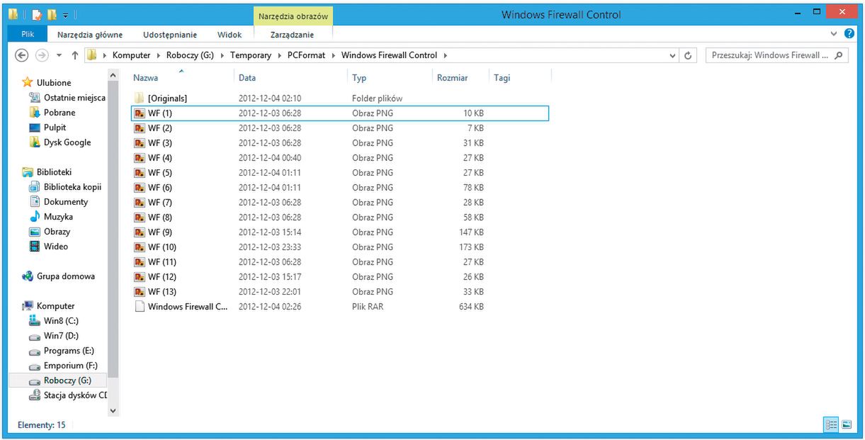Navigate to PCFormat in breadcrumb

tap(306, 55)
